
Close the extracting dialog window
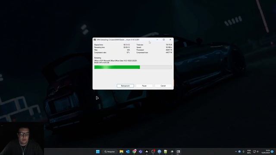click(x=170, y=40)
